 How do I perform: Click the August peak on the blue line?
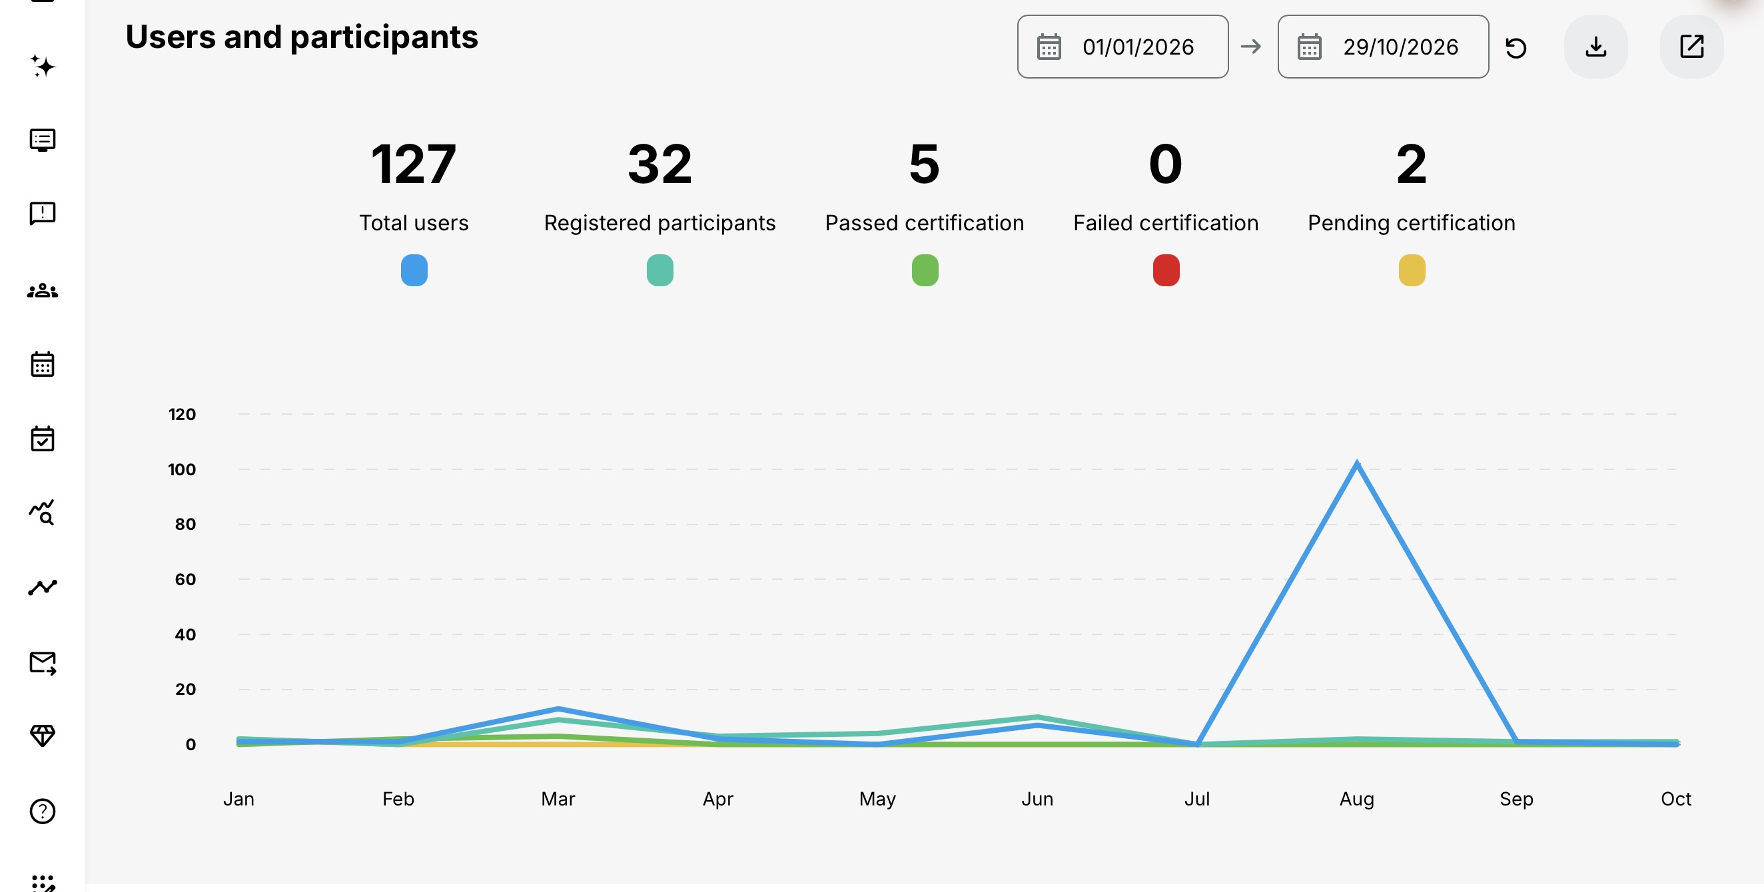1357,464
